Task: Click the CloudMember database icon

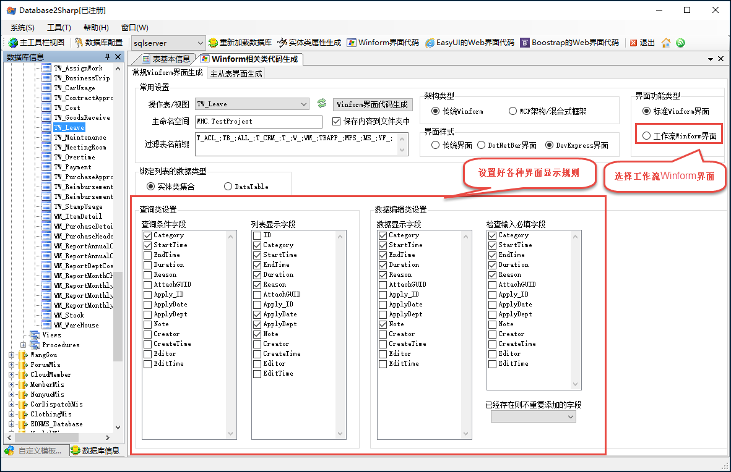Action: [23, 374]
